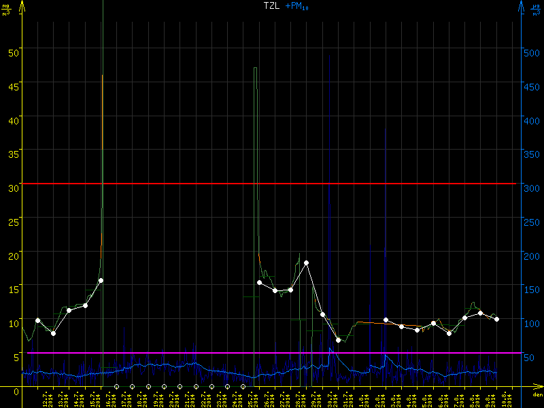544x408 pixels.
Task: Click the last white data point
Action: tap(497, 319)
